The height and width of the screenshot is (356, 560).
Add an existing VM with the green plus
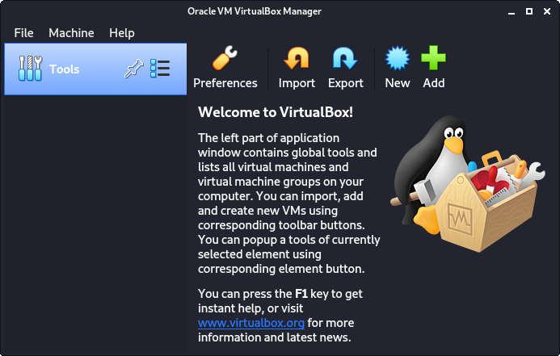pyautogui.click(x=434, y=68)
